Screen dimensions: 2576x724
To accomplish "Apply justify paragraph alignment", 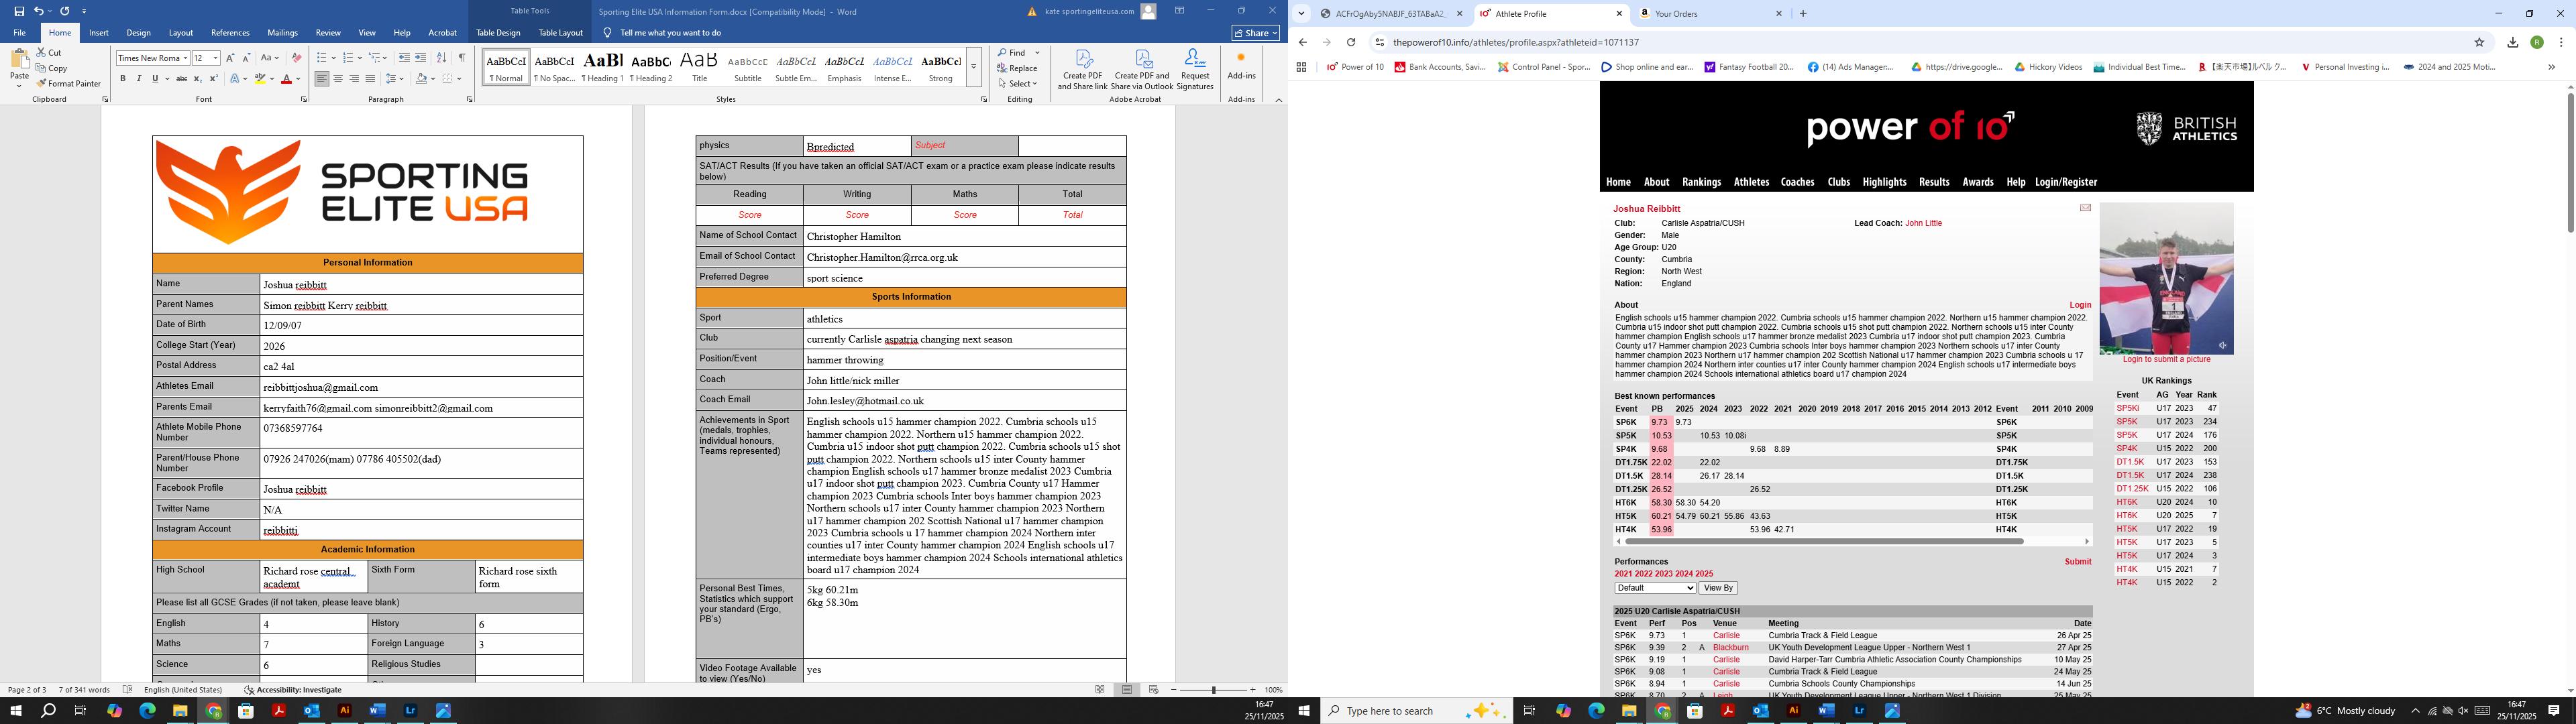I will coord(370,79).
